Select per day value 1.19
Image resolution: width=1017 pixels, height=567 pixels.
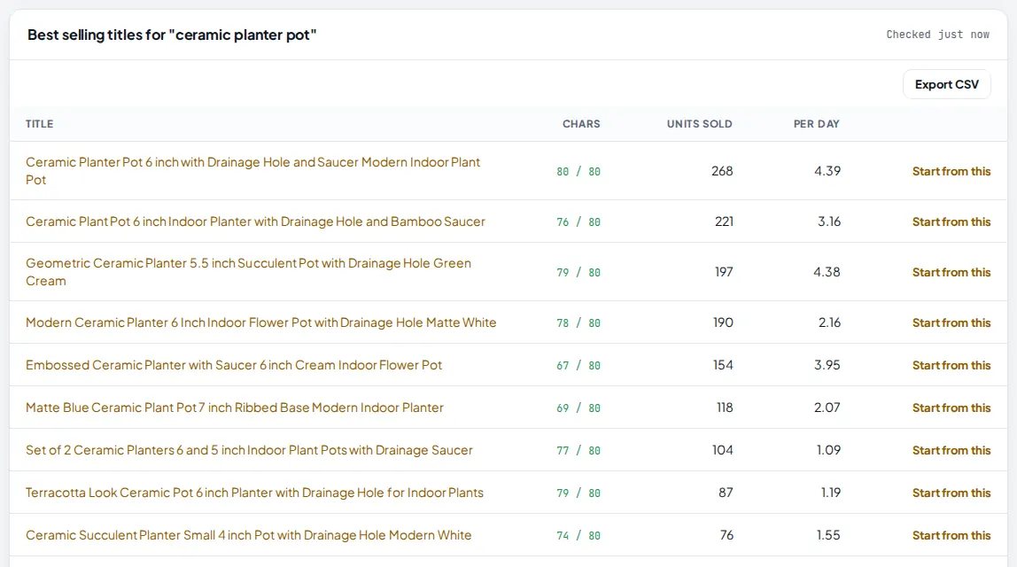(831, 493)
